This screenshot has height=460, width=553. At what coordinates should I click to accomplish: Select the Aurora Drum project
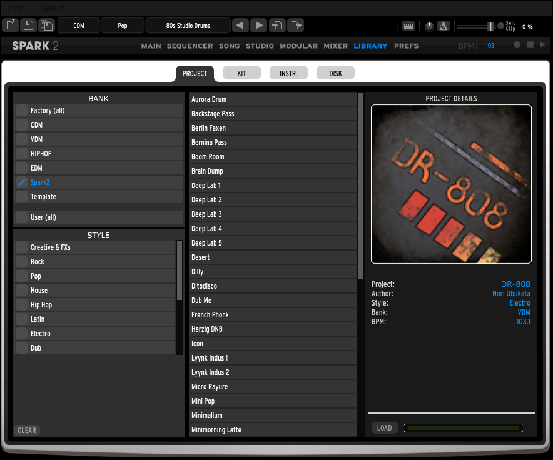tap(273, 99)
